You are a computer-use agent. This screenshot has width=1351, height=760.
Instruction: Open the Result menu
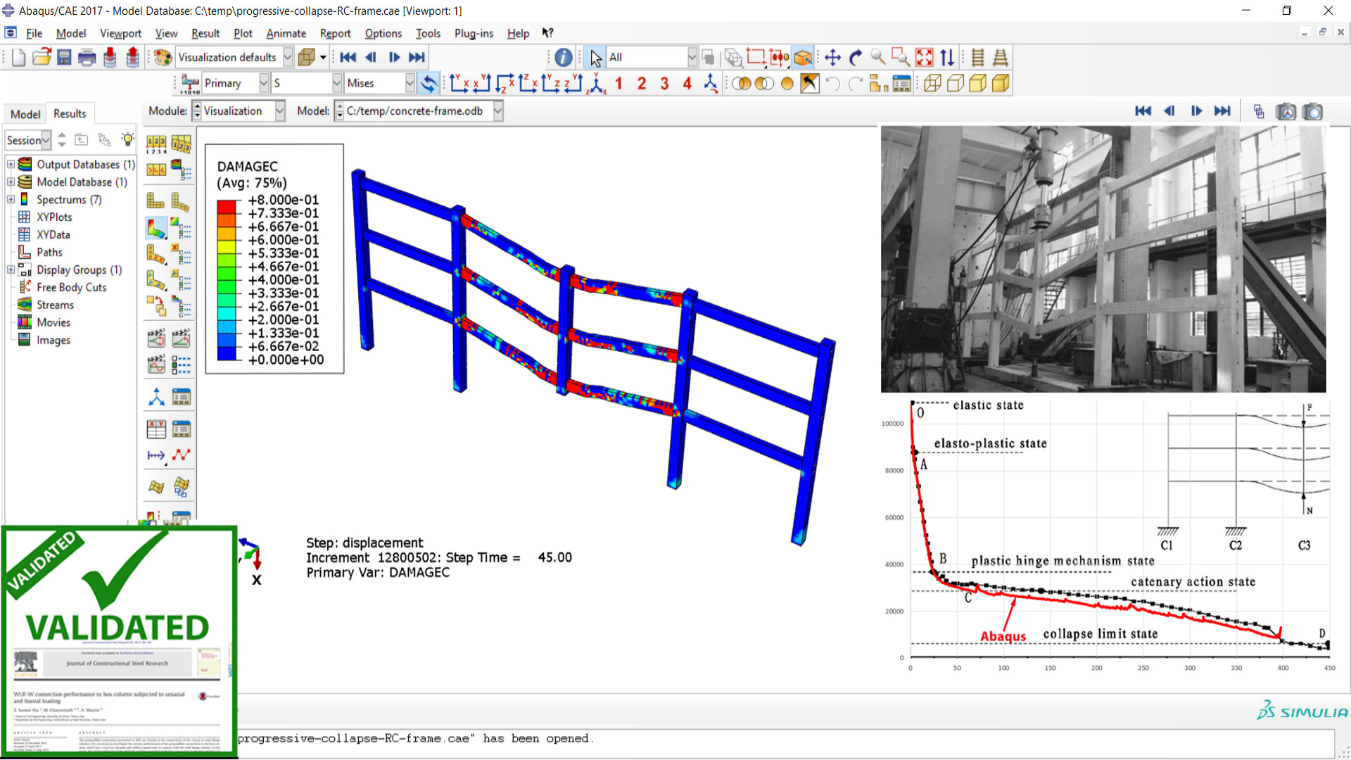click(x=205, y=33)
